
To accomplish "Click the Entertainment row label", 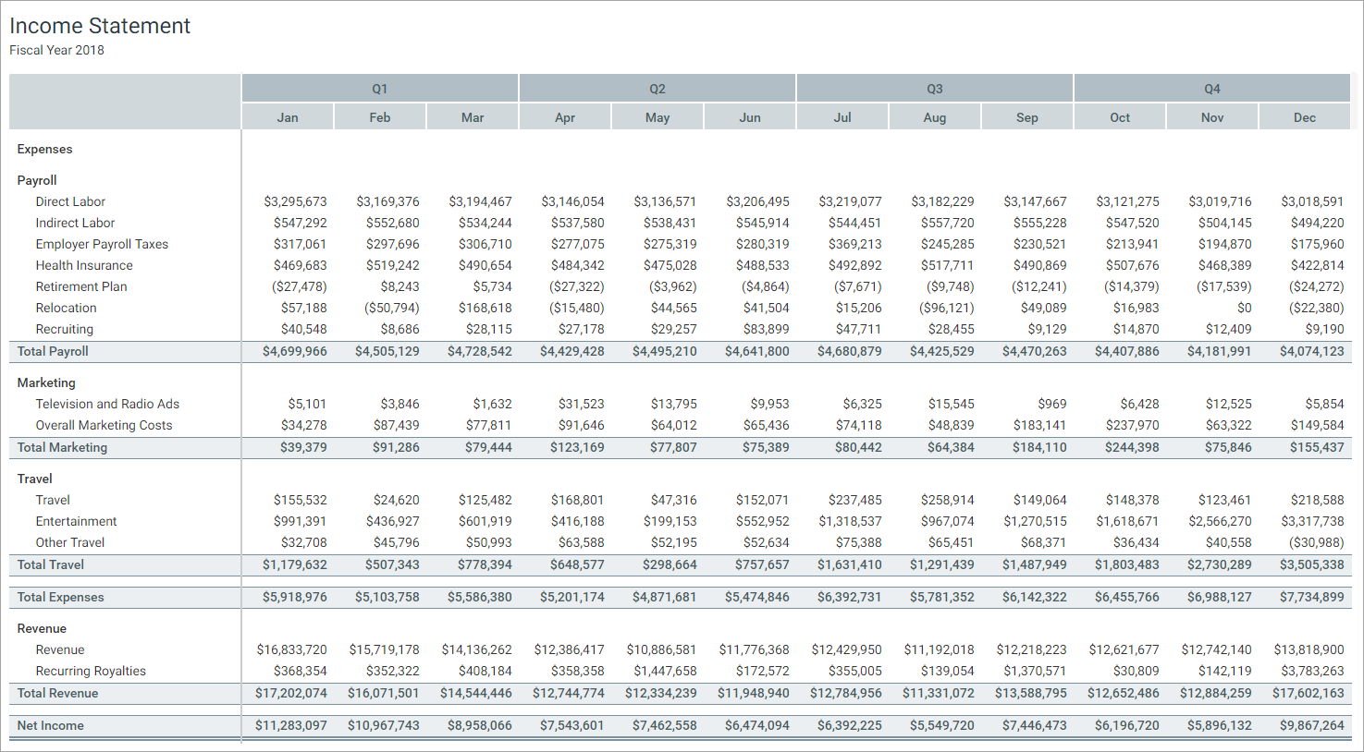I will point(76,521).
